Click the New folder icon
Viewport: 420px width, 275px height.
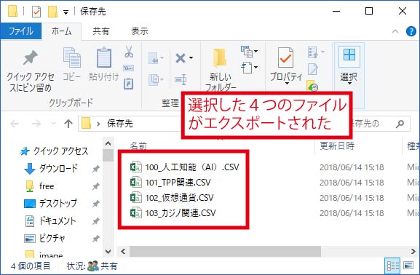(220, 57)
